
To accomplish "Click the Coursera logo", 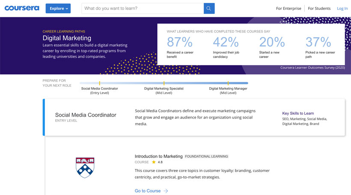I will [22, 8].
